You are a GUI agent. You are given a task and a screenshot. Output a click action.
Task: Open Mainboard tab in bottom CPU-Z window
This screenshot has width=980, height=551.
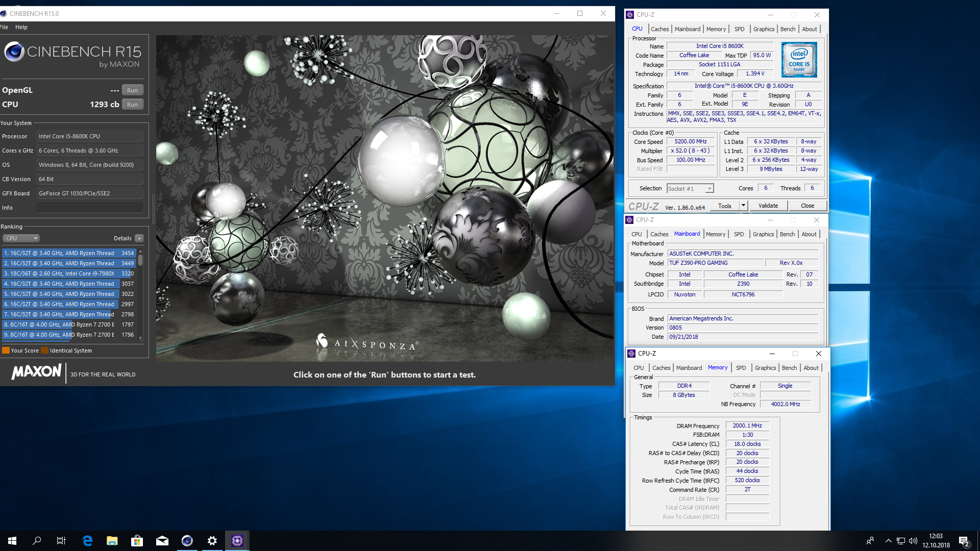(x=689, y=368)
